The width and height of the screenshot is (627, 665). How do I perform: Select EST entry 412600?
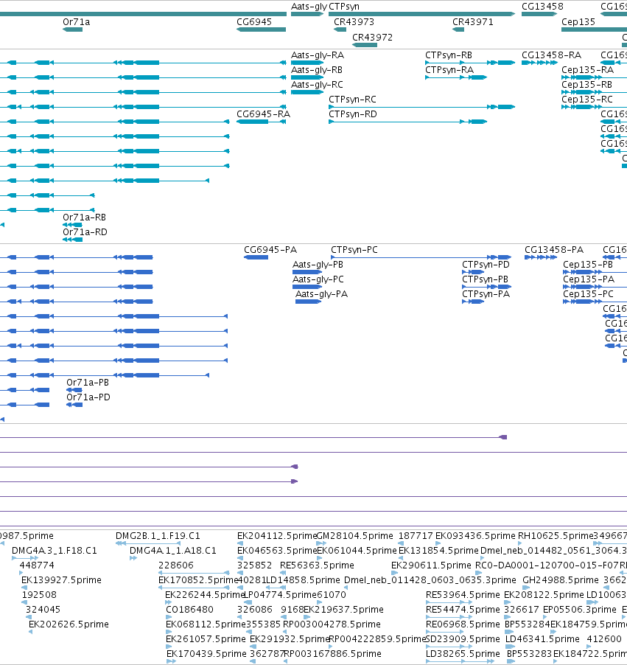604,639
